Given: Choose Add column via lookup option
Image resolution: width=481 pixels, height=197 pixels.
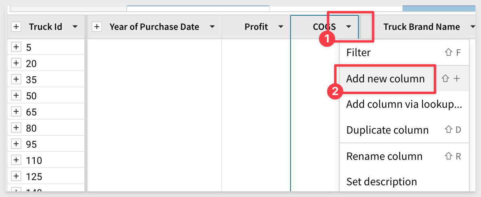Looking at the screenshot, I should (x=404, y=105).
